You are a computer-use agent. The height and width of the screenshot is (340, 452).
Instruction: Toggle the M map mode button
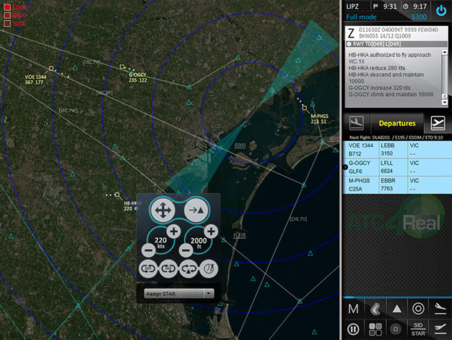354,308
